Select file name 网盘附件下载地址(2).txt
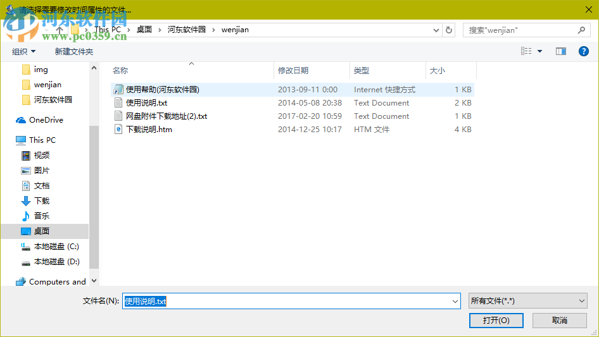 (167, 116)
